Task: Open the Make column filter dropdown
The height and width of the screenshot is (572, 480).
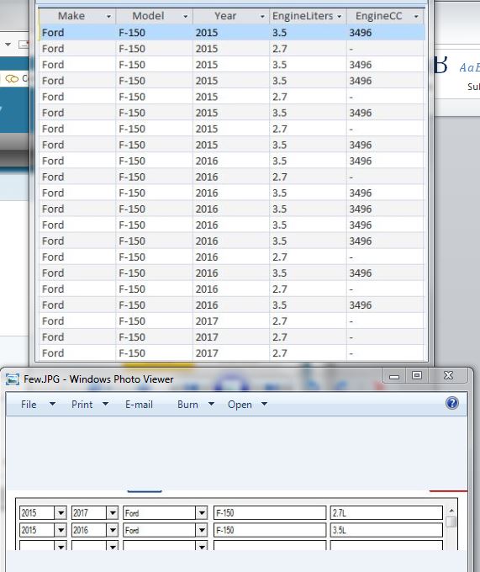Action: click(108, 17)
